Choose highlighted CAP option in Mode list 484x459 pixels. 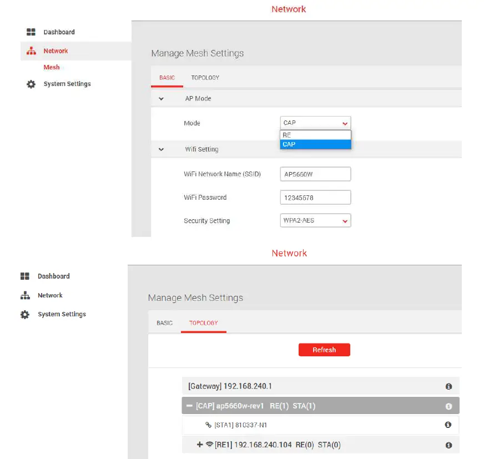(x=315, y=144)
